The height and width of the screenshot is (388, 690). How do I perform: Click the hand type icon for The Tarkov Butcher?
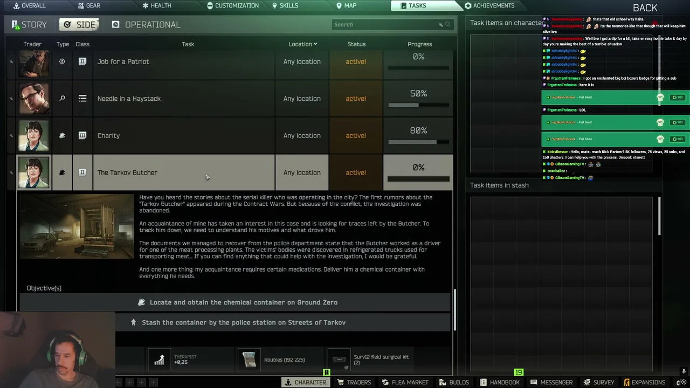pyautogui.click(x=62, y=172)
